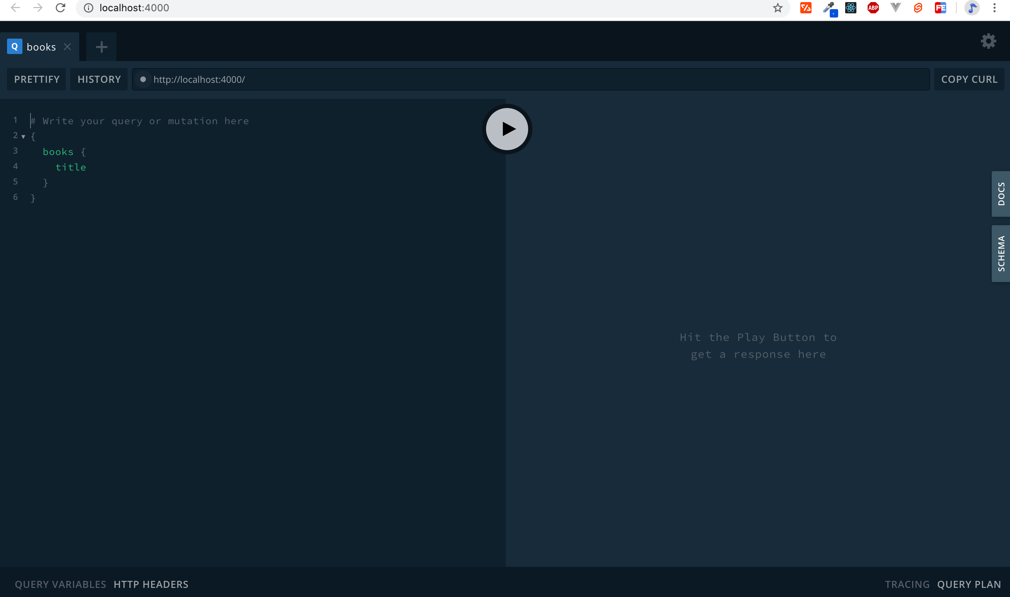Screen dimensions: 1010x597
Task: Close the books tab
Action: coord(68,47)
